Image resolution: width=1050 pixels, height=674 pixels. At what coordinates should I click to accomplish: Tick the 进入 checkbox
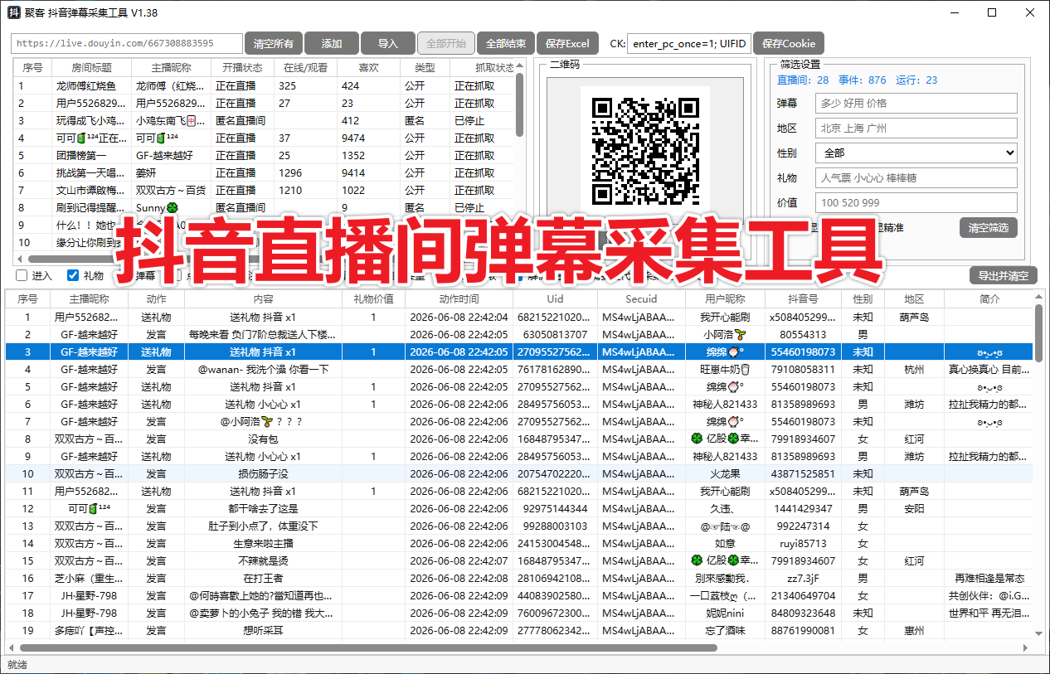click(22, 275)
